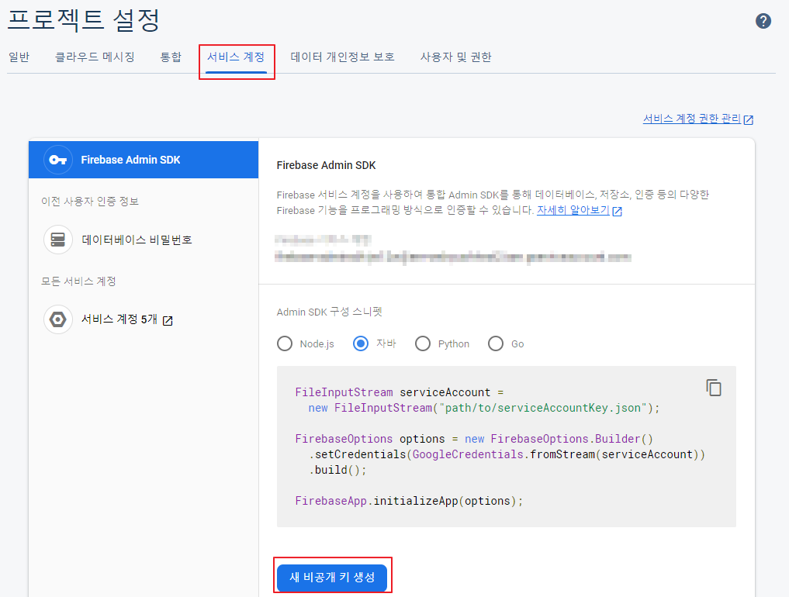Open the help icon at top right
Image resolution: width=789 pixels, height=597 pixels.
point(763,21)
